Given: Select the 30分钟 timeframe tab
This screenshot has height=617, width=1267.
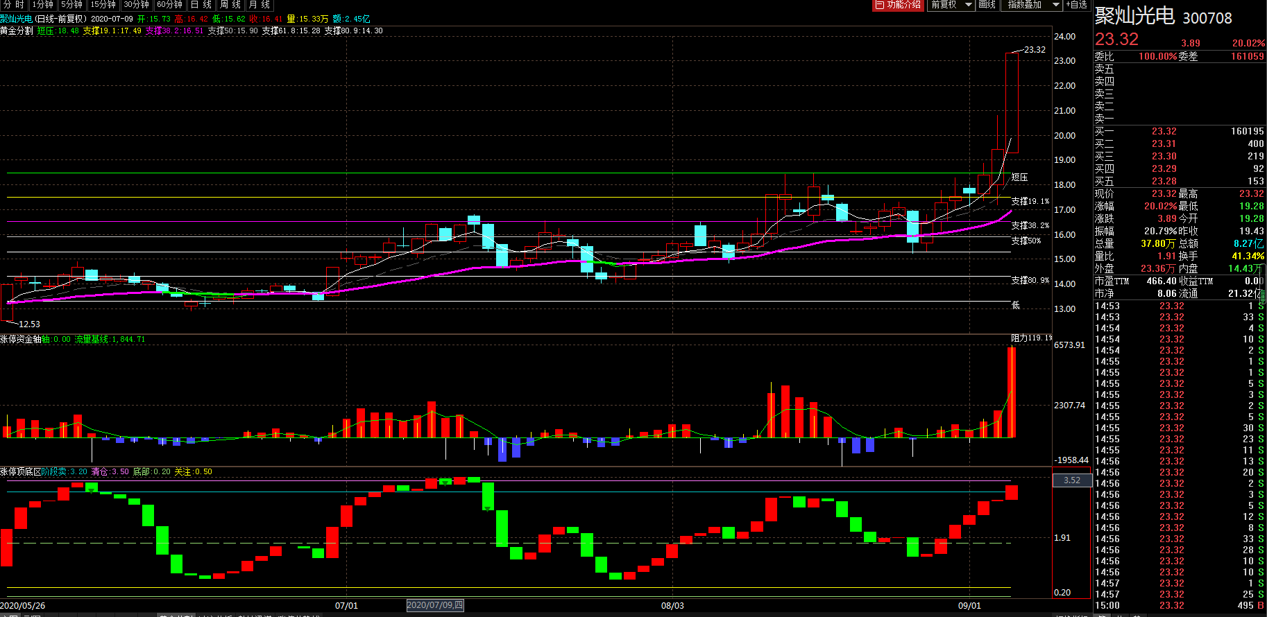Looking at the screenshot, I should tap(137, 5).
